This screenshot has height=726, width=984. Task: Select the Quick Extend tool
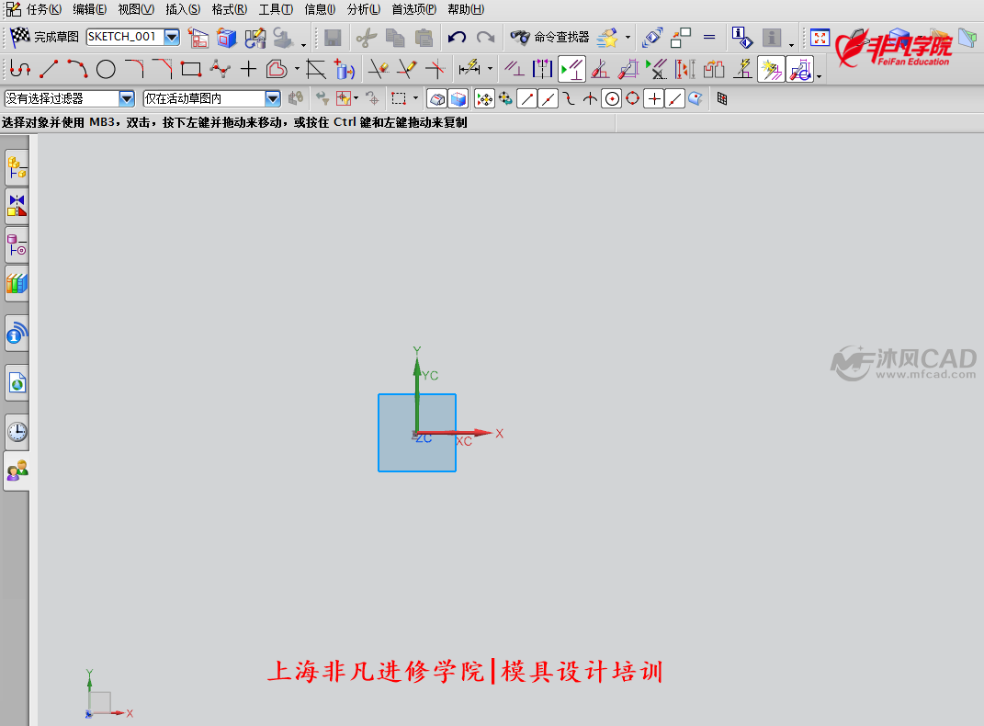407,69
